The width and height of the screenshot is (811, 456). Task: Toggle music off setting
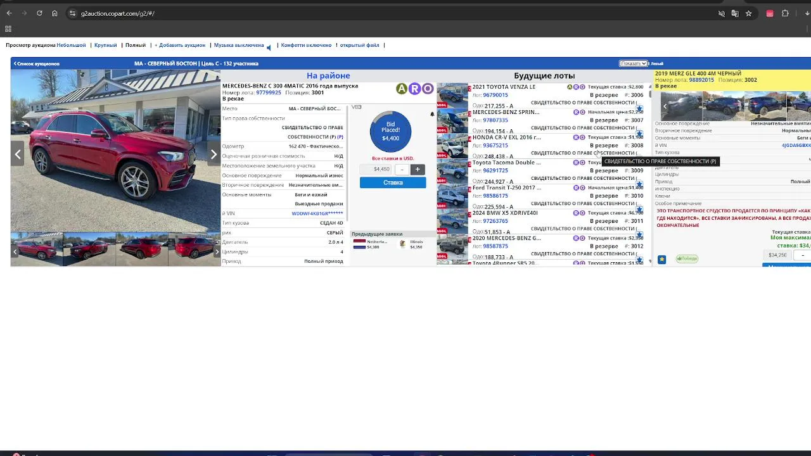pos(239,45)
